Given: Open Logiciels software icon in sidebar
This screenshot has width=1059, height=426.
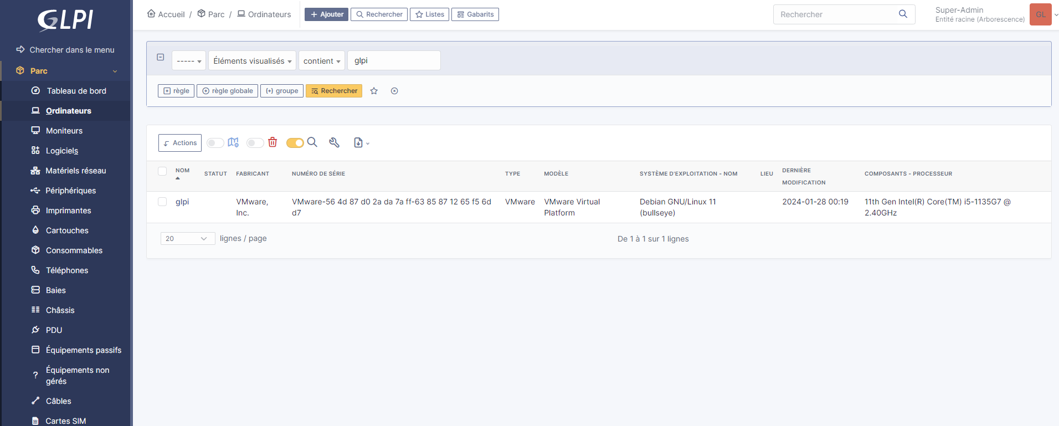Looking at the screenshot, I should pos(35,150).
